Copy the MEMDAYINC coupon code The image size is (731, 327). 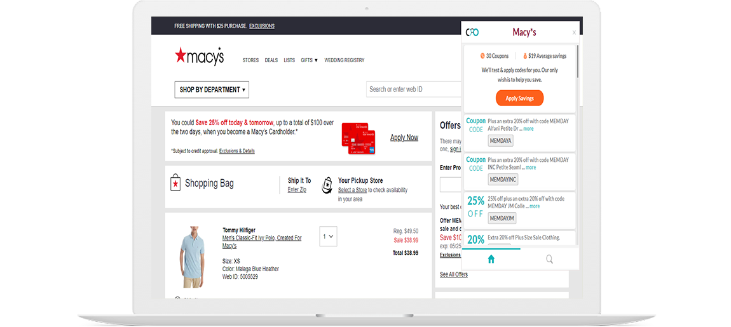point(503,179)
